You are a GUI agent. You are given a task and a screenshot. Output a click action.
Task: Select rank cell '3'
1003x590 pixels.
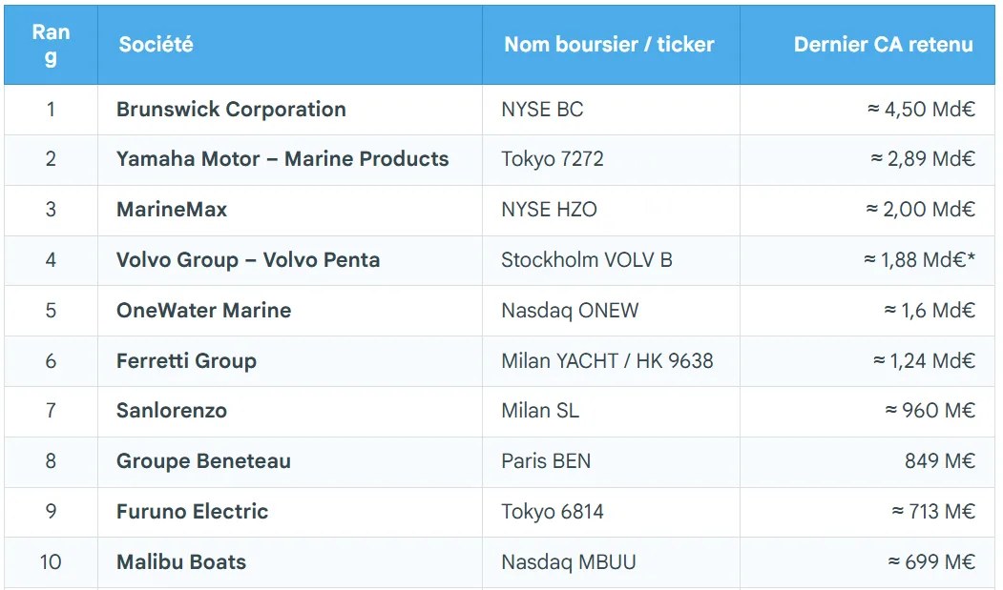pos(52,210)
